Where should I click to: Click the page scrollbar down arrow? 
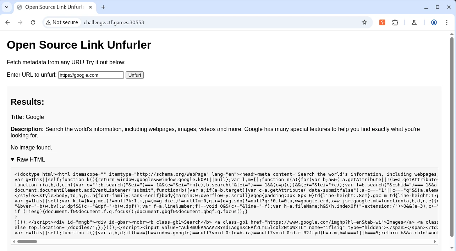tap(452, 248)
